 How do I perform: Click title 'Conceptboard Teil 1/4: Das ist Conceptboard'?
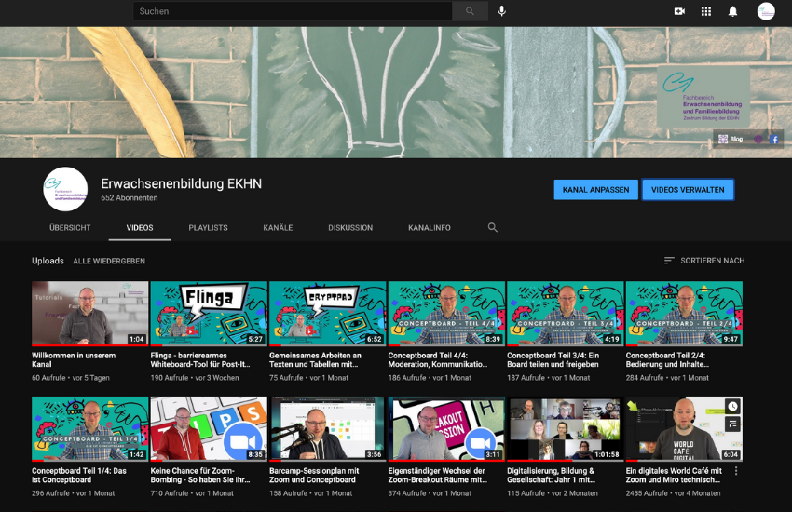pyautogui.click(x=79, y=475)
